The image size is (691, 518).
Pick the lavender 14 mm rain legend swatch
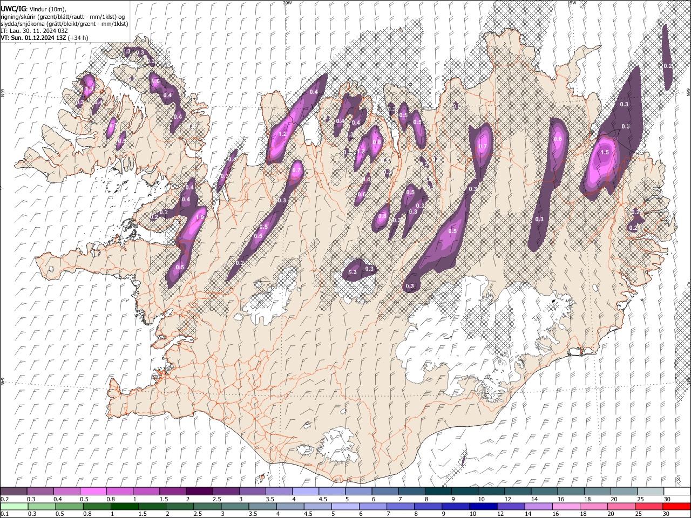(x=538, y=506)
